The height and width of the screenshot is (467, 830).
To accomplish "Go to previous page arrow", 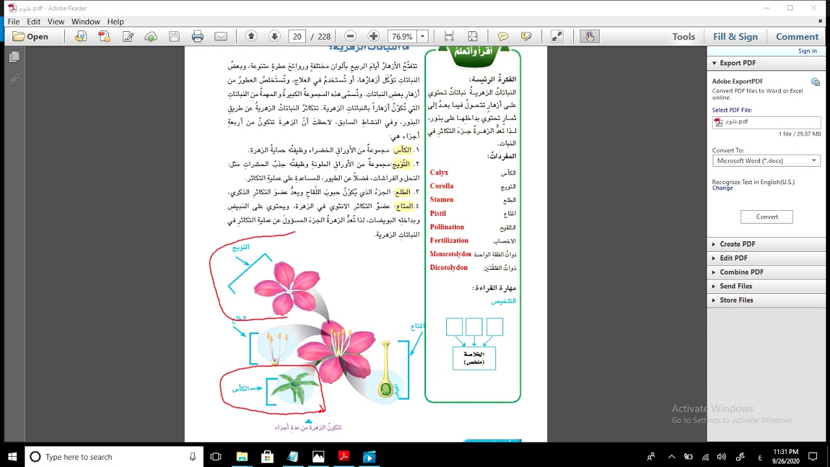I will click(x=252, y=36).
